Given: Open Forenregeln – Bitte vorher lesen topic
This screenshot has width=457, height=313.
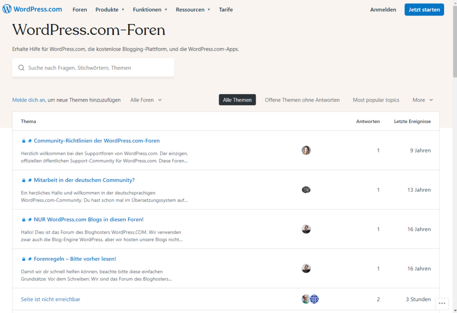Looking at the screenshot, I should tap(75, 259).
